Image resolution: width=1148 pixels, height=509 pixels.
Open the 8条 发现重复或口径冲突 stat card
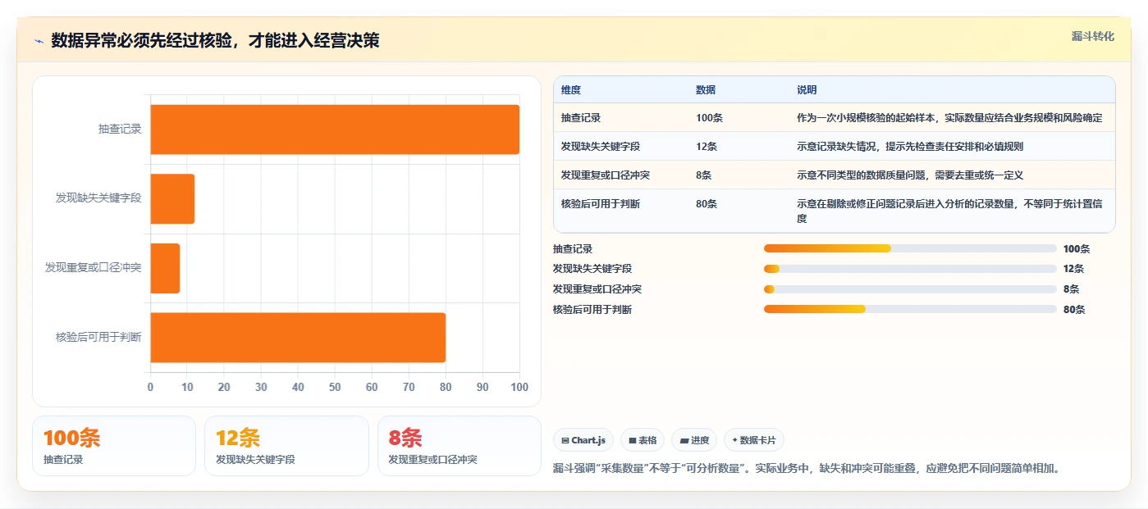click(460, 446)
